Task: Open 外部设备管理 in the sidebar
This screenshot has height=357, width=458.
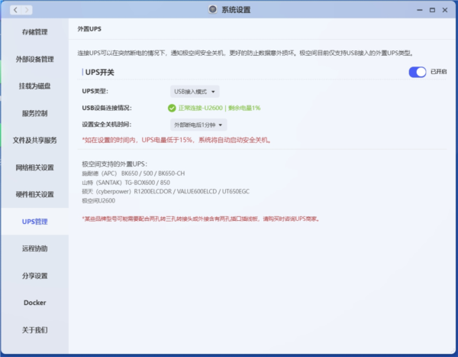Action: [x=35, y=59]
